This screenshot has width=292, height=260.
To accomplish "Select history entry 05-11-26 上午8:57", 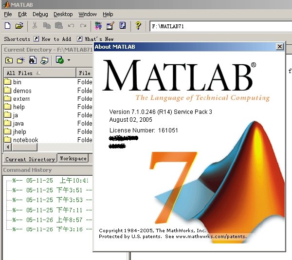I will [x=52, y=220].
